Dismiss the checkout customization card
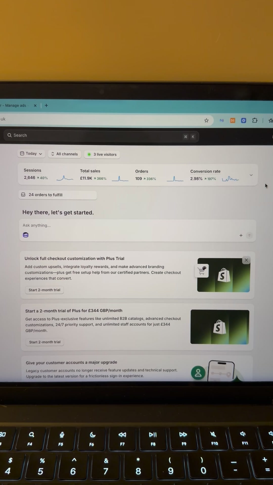 tap(246, 260)
